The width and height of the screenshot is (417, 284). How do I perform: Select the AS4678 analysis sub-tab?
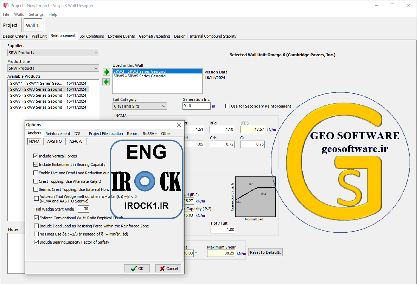[76, 141]
